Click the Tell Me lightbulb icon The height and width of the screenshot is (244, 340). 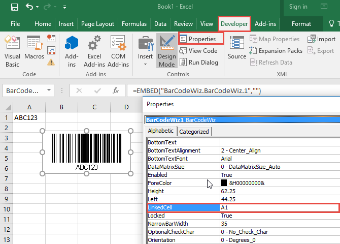coord(331,23)
